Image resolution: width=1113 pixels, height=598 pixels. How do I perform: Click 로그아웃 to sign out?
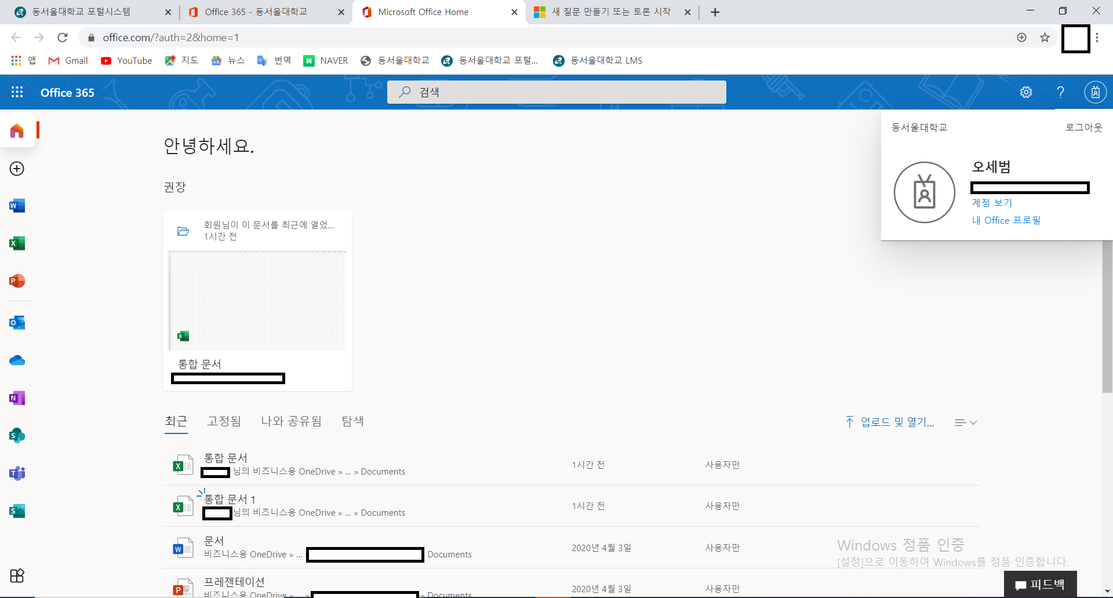pos(1083,127)
